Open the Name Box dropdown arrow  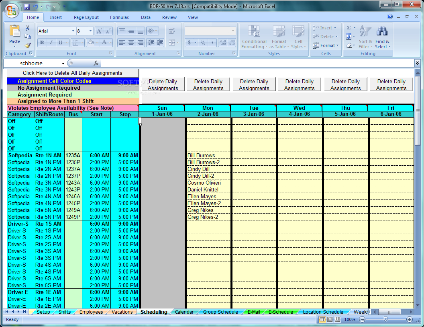point(63,64)
